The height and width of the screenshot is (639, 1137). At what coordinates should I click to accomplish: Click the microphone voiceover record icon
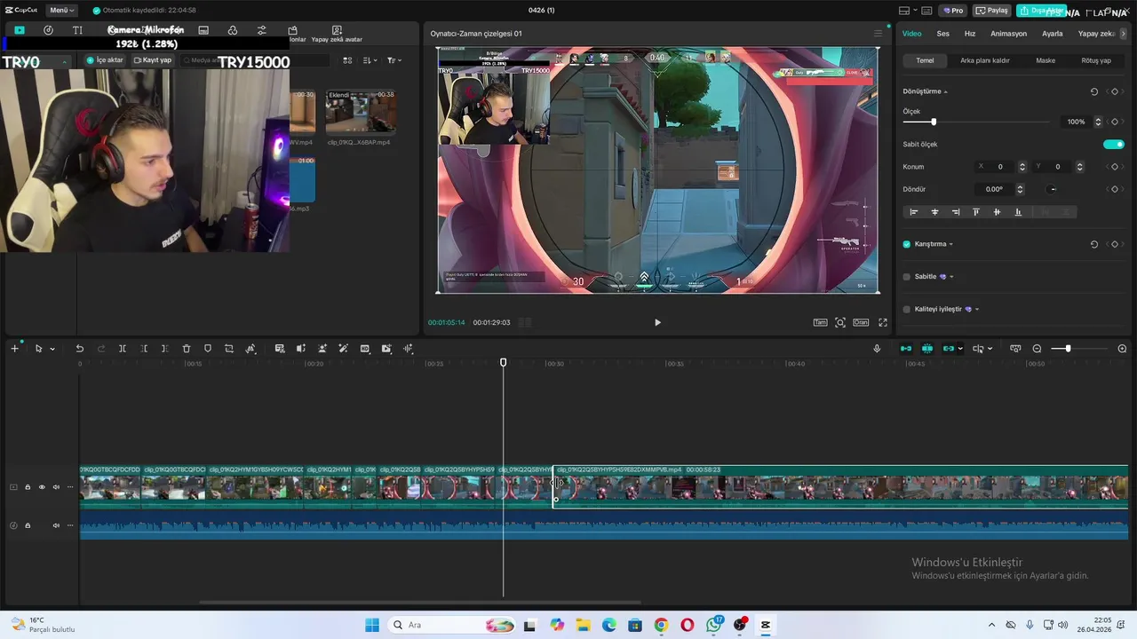[877, 349]
